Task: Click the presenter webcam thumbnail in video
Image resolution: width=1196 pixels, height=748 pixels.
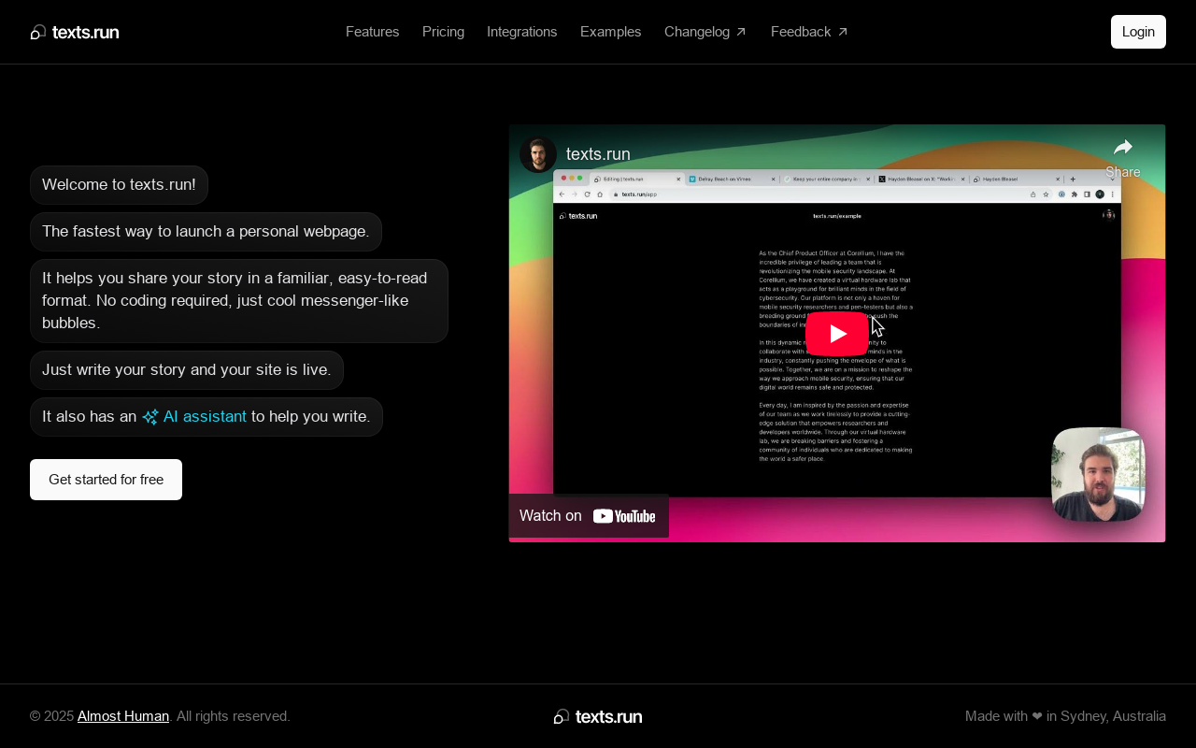Action: coord(1098,474)
